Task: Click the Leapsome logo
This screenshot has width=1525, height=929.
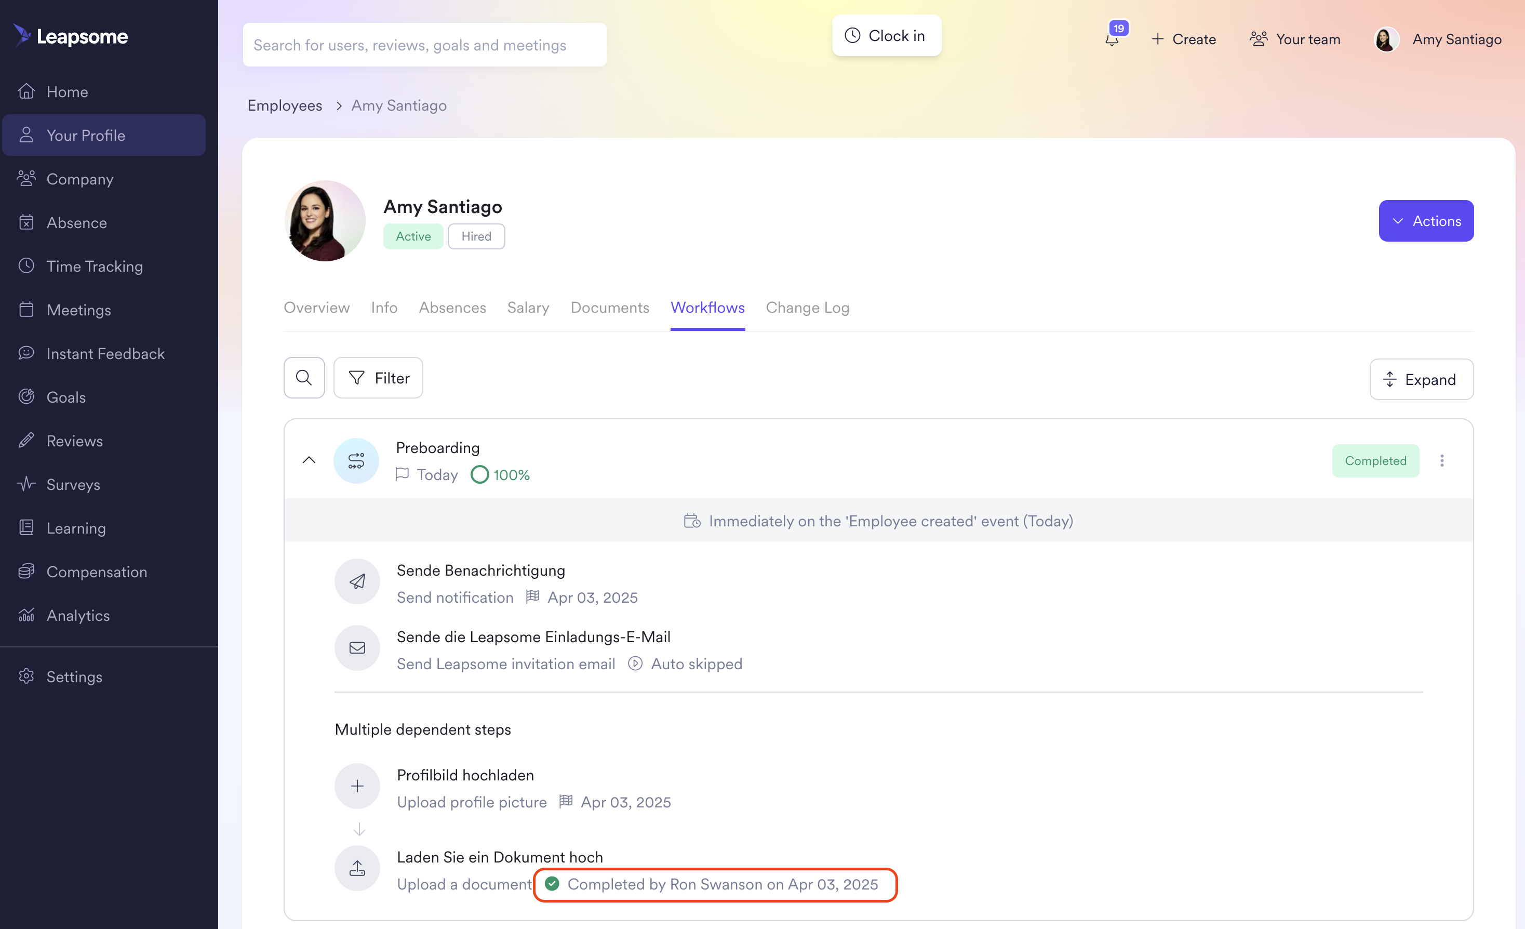Action: [x=70, y=36]
